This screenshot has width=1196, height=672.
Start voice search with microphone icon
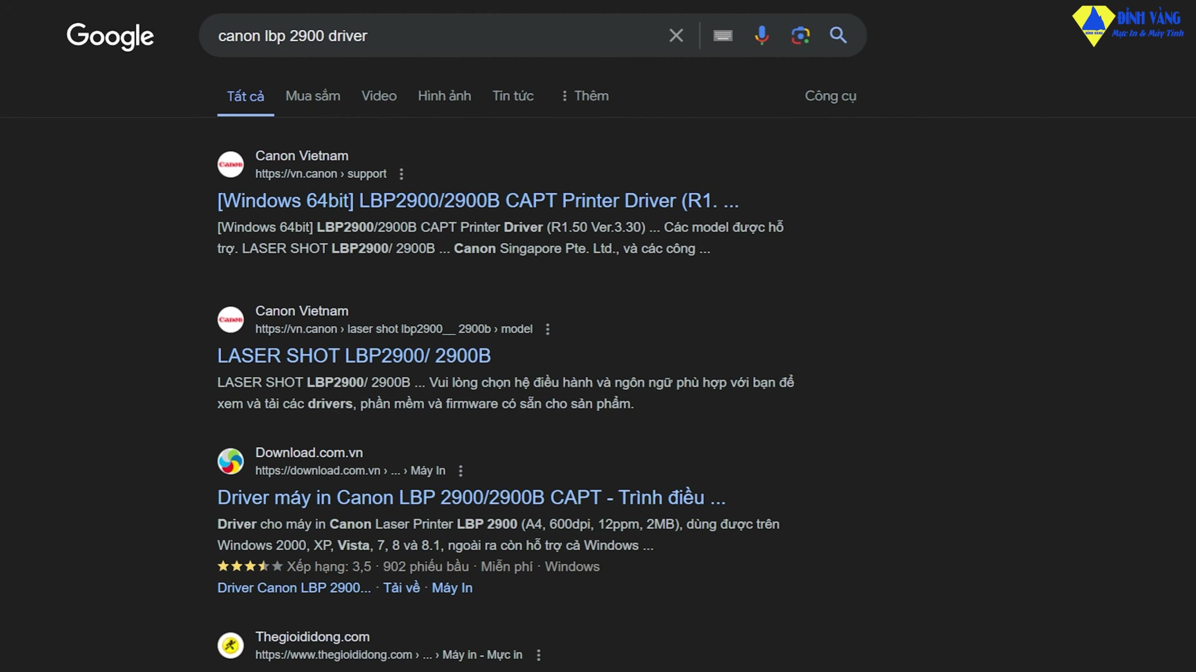point(762,35)
